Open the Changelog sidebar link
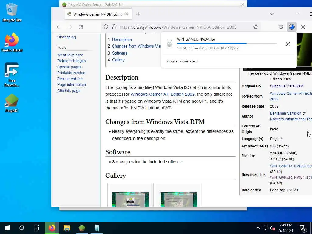The image size is (312, 234). tap(66, 37)
